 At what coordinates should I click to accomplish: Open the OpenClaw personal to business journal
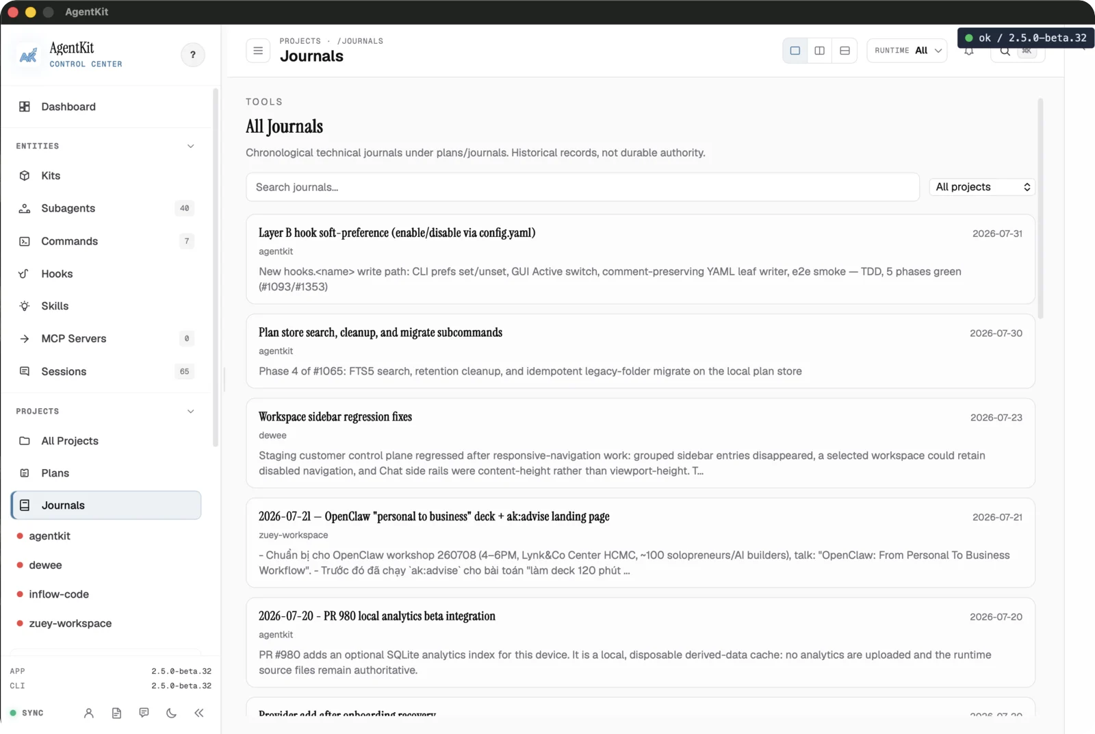(641, 543)
